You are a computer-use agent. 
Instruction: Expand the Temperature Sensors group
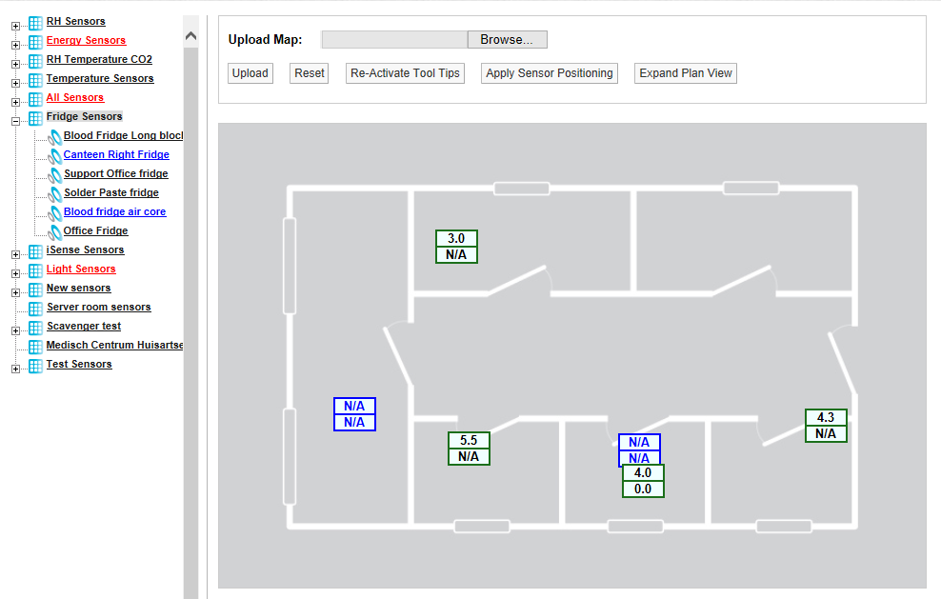[x=15, y=83]
